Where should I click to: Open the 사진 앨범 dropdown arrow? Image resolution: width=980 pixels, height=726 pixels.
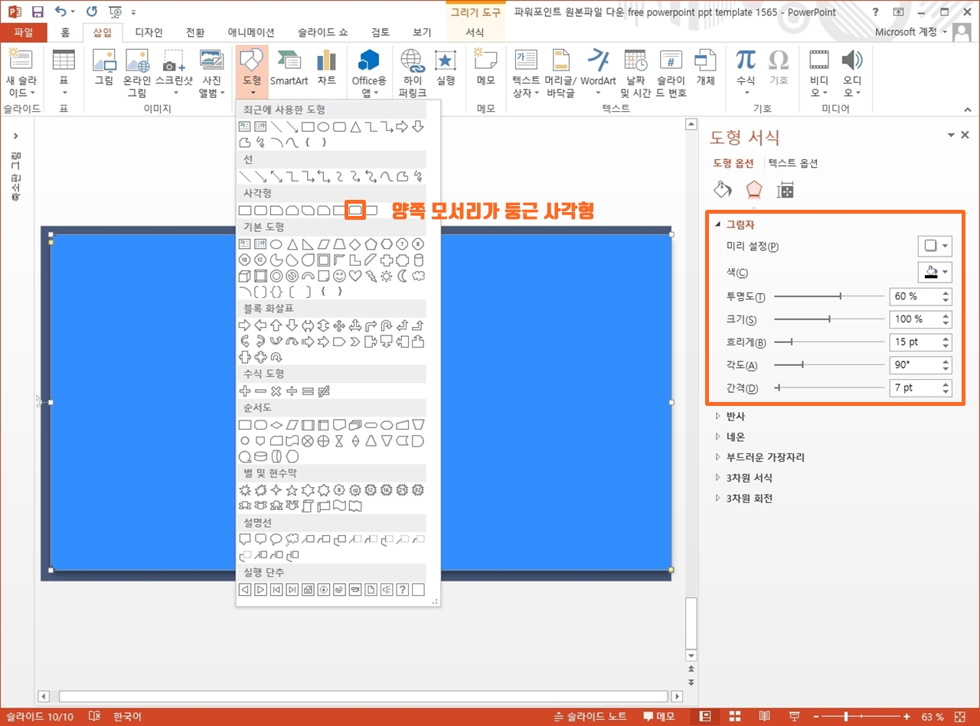click(222, 93)
